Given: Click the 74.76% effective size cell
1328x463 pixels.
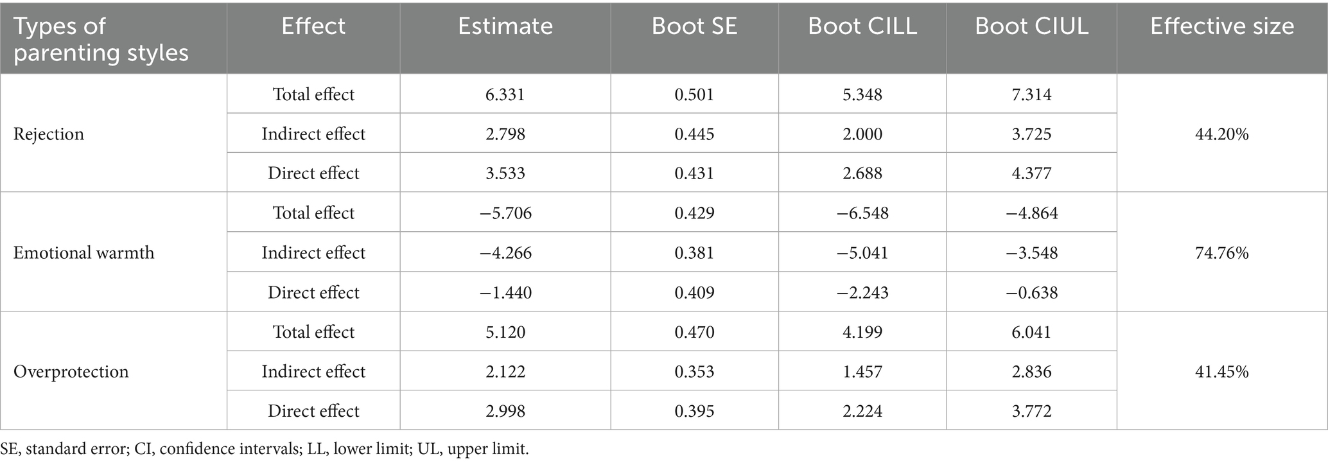Looking at the screenshot, I should click(1221, 253).
